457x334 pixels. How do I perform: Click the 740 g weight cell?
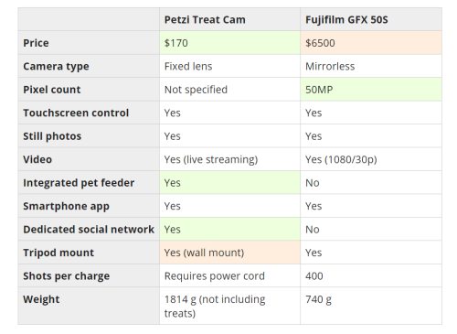[x=371, y=306]
